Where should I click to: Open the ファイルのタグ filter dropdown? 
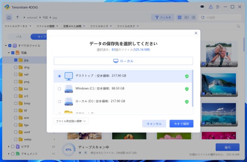pos(128,26)
